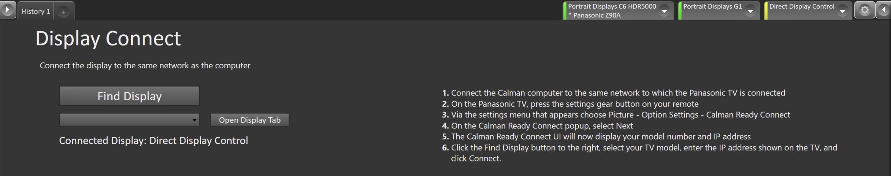Open the Portrait Displays C6 HDR5000 meter tab

[612, 6]
